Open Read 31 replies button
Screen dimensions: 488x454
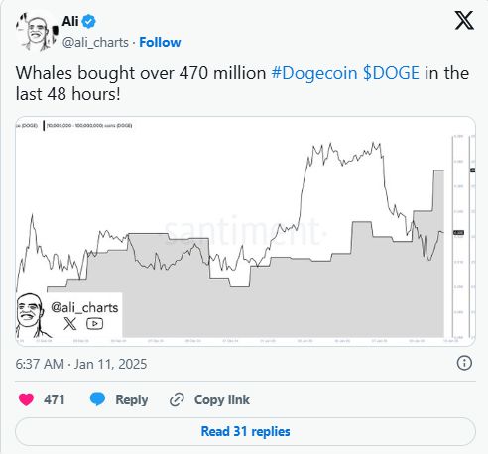(x=245, y=431)
